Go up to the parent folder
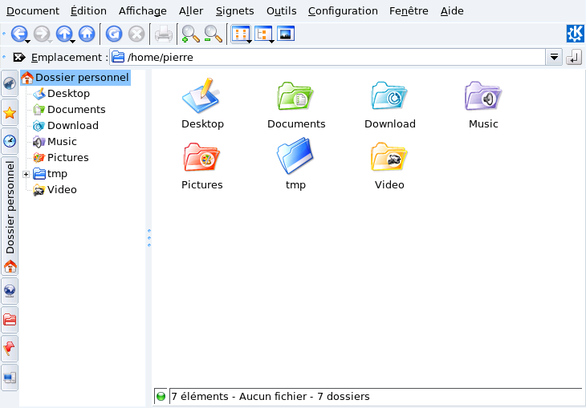 (63, 34)
